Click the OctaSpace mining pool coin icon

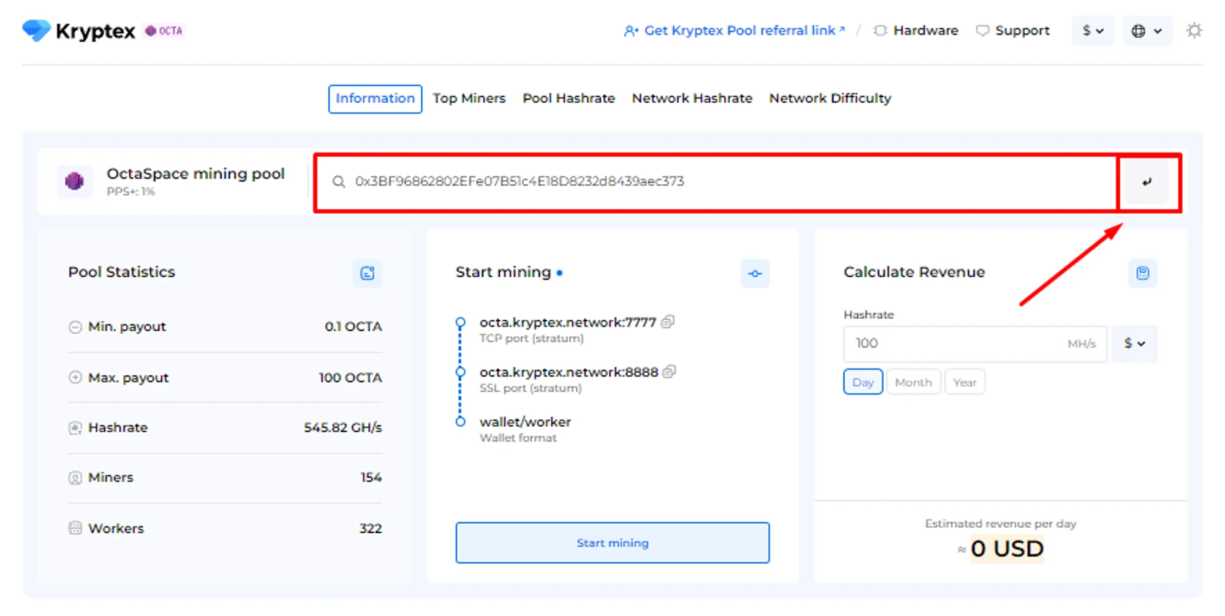pos(75,181)
